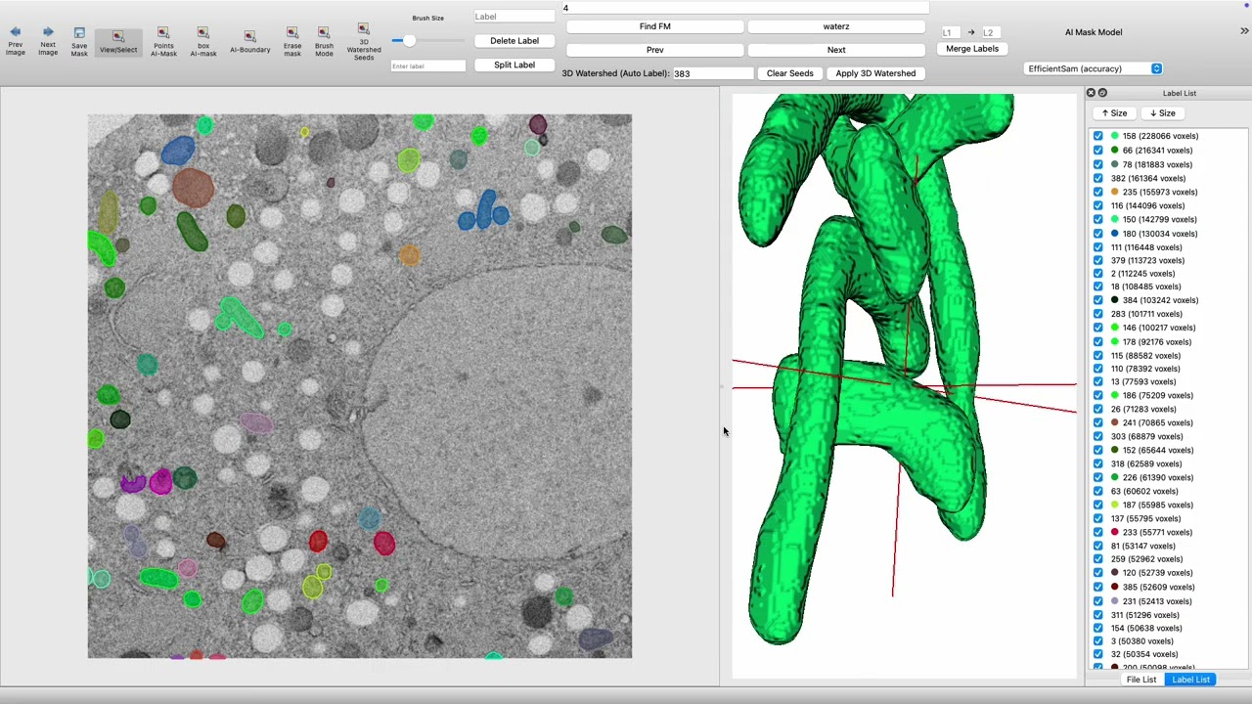Switch to the Erase mask tool

[x=292, y=41]
